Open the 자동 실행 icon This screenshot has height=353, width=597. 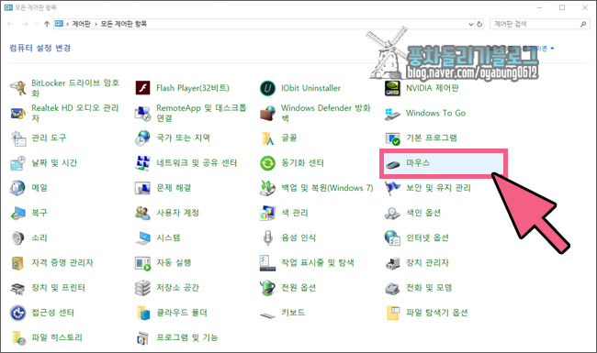[142, 263]
